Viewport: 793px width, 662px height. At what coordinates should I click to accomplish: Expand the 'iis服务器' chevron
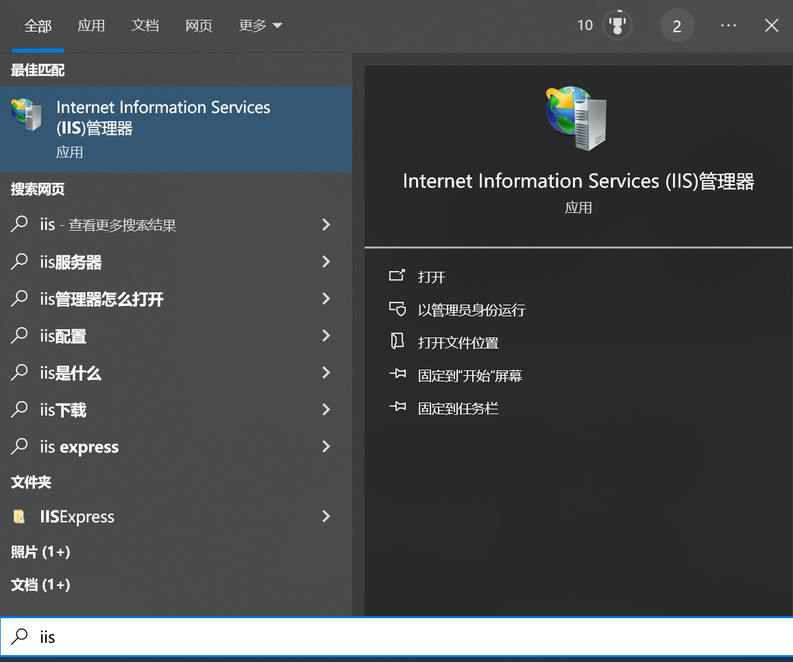click(326, 262)
